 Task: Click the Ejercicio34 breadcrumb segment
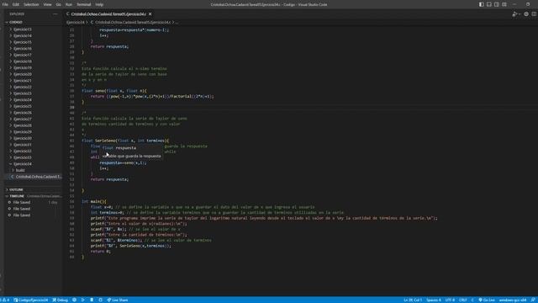75,22
